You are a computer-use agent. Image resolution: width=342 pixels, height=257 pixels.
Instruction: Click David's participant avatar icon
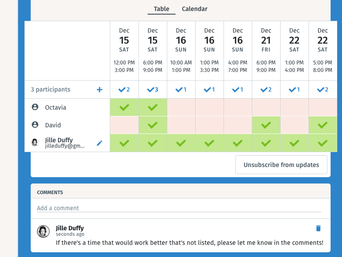tap(35, 125)
